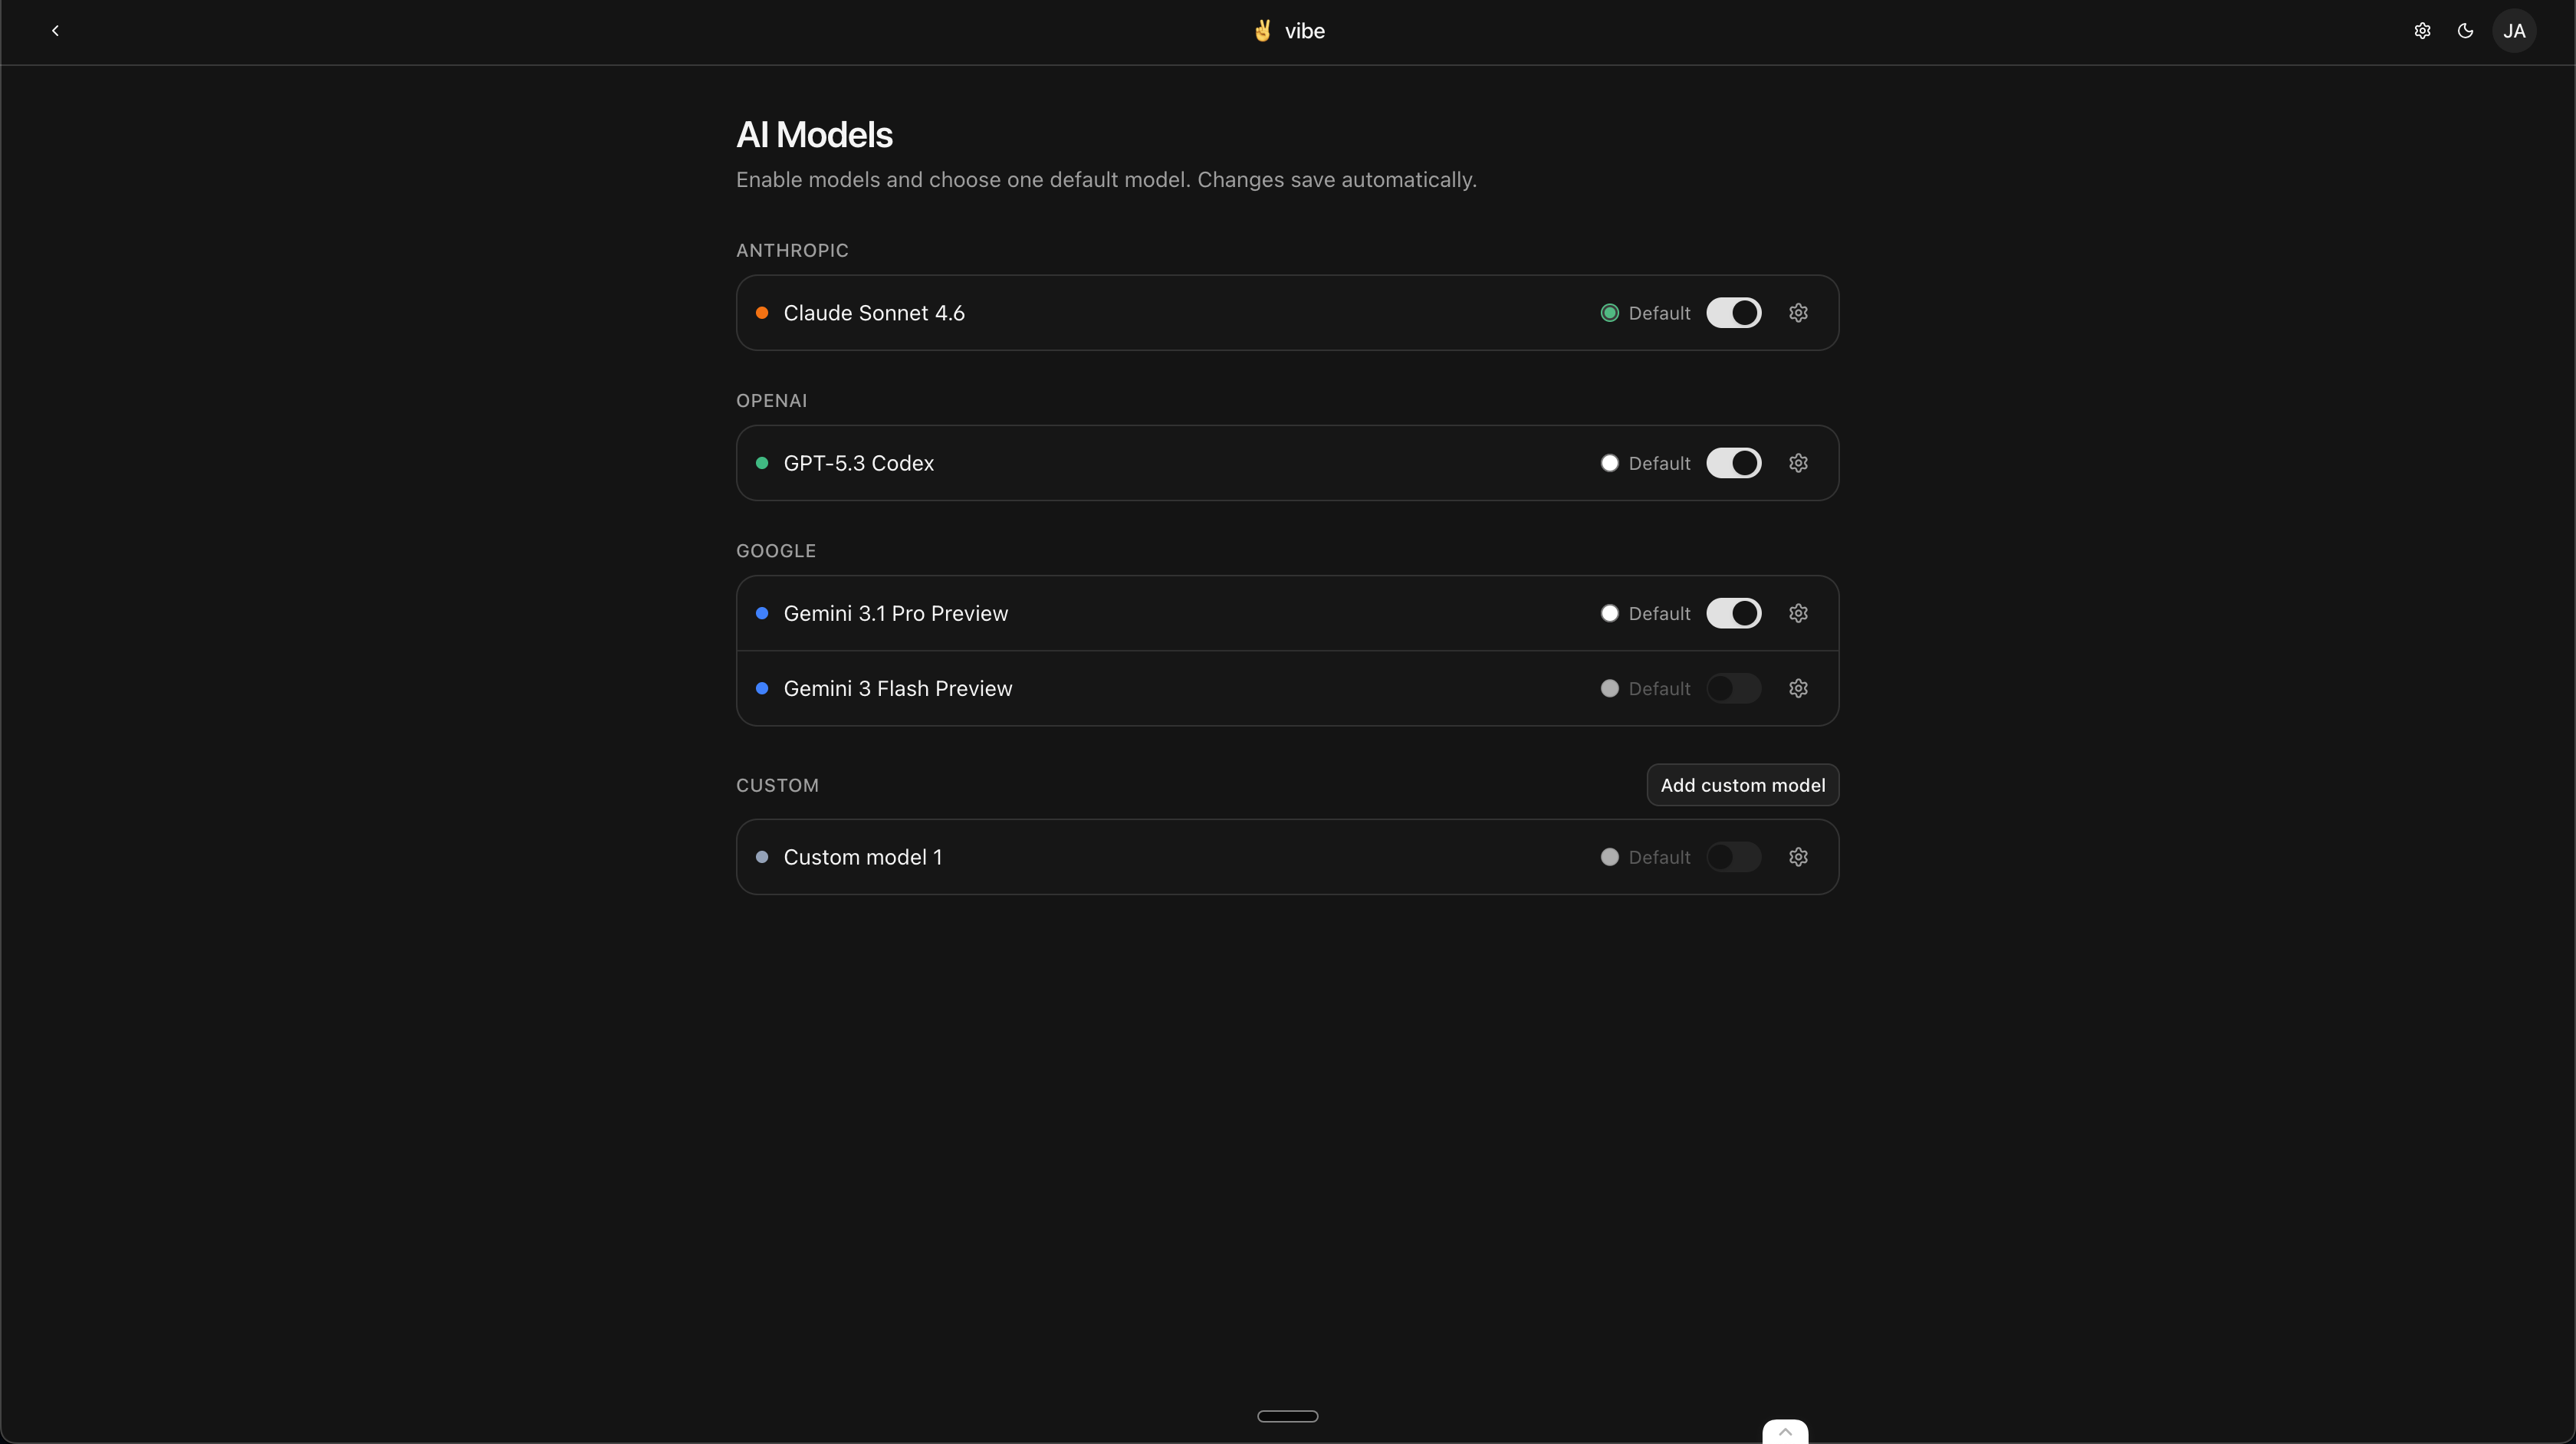The width and height of the screenshot is (2576, 1444).
Task: Open the JA user avatar menu
Action: [x=2514, y=31]
